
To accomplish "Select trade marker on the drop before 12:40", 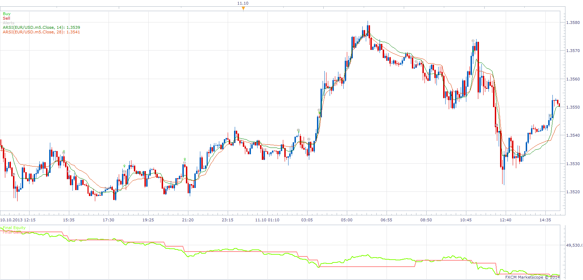I will [x=497, y=125].
